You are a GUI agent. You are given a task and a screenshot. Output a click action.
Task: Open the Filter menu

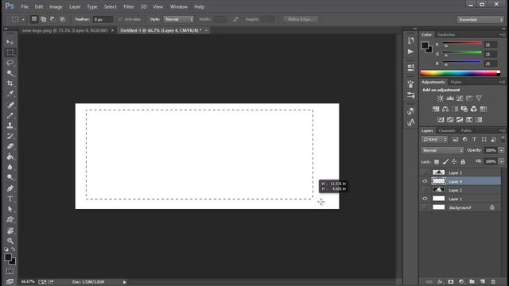coord(129,7)
